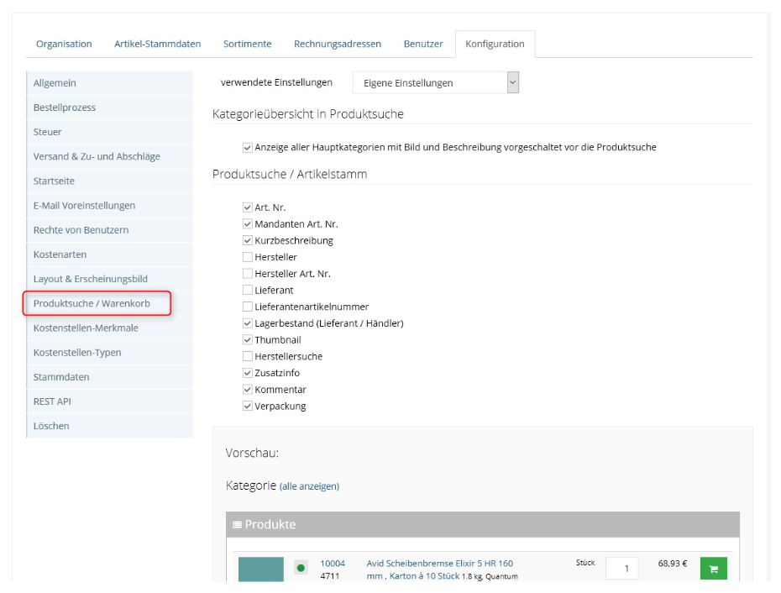Click the green add-to-cart icon button
This screenshot has width=781, height=593.
(714, 569)
